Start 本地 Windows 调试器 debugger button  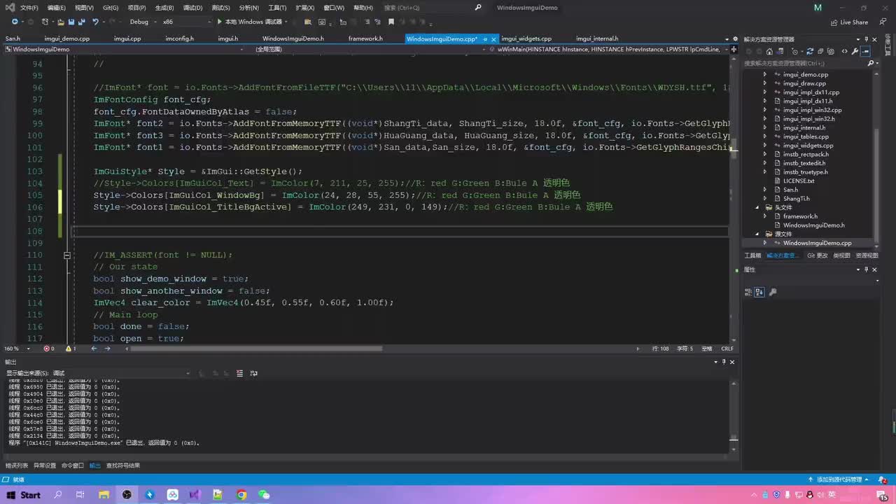249,22
